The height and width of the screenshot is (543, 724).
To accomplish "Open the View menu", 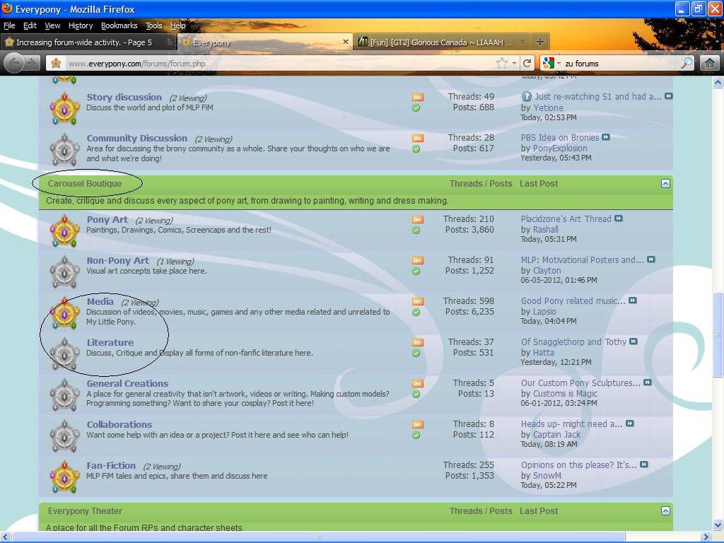I will (x=52, y=26).
